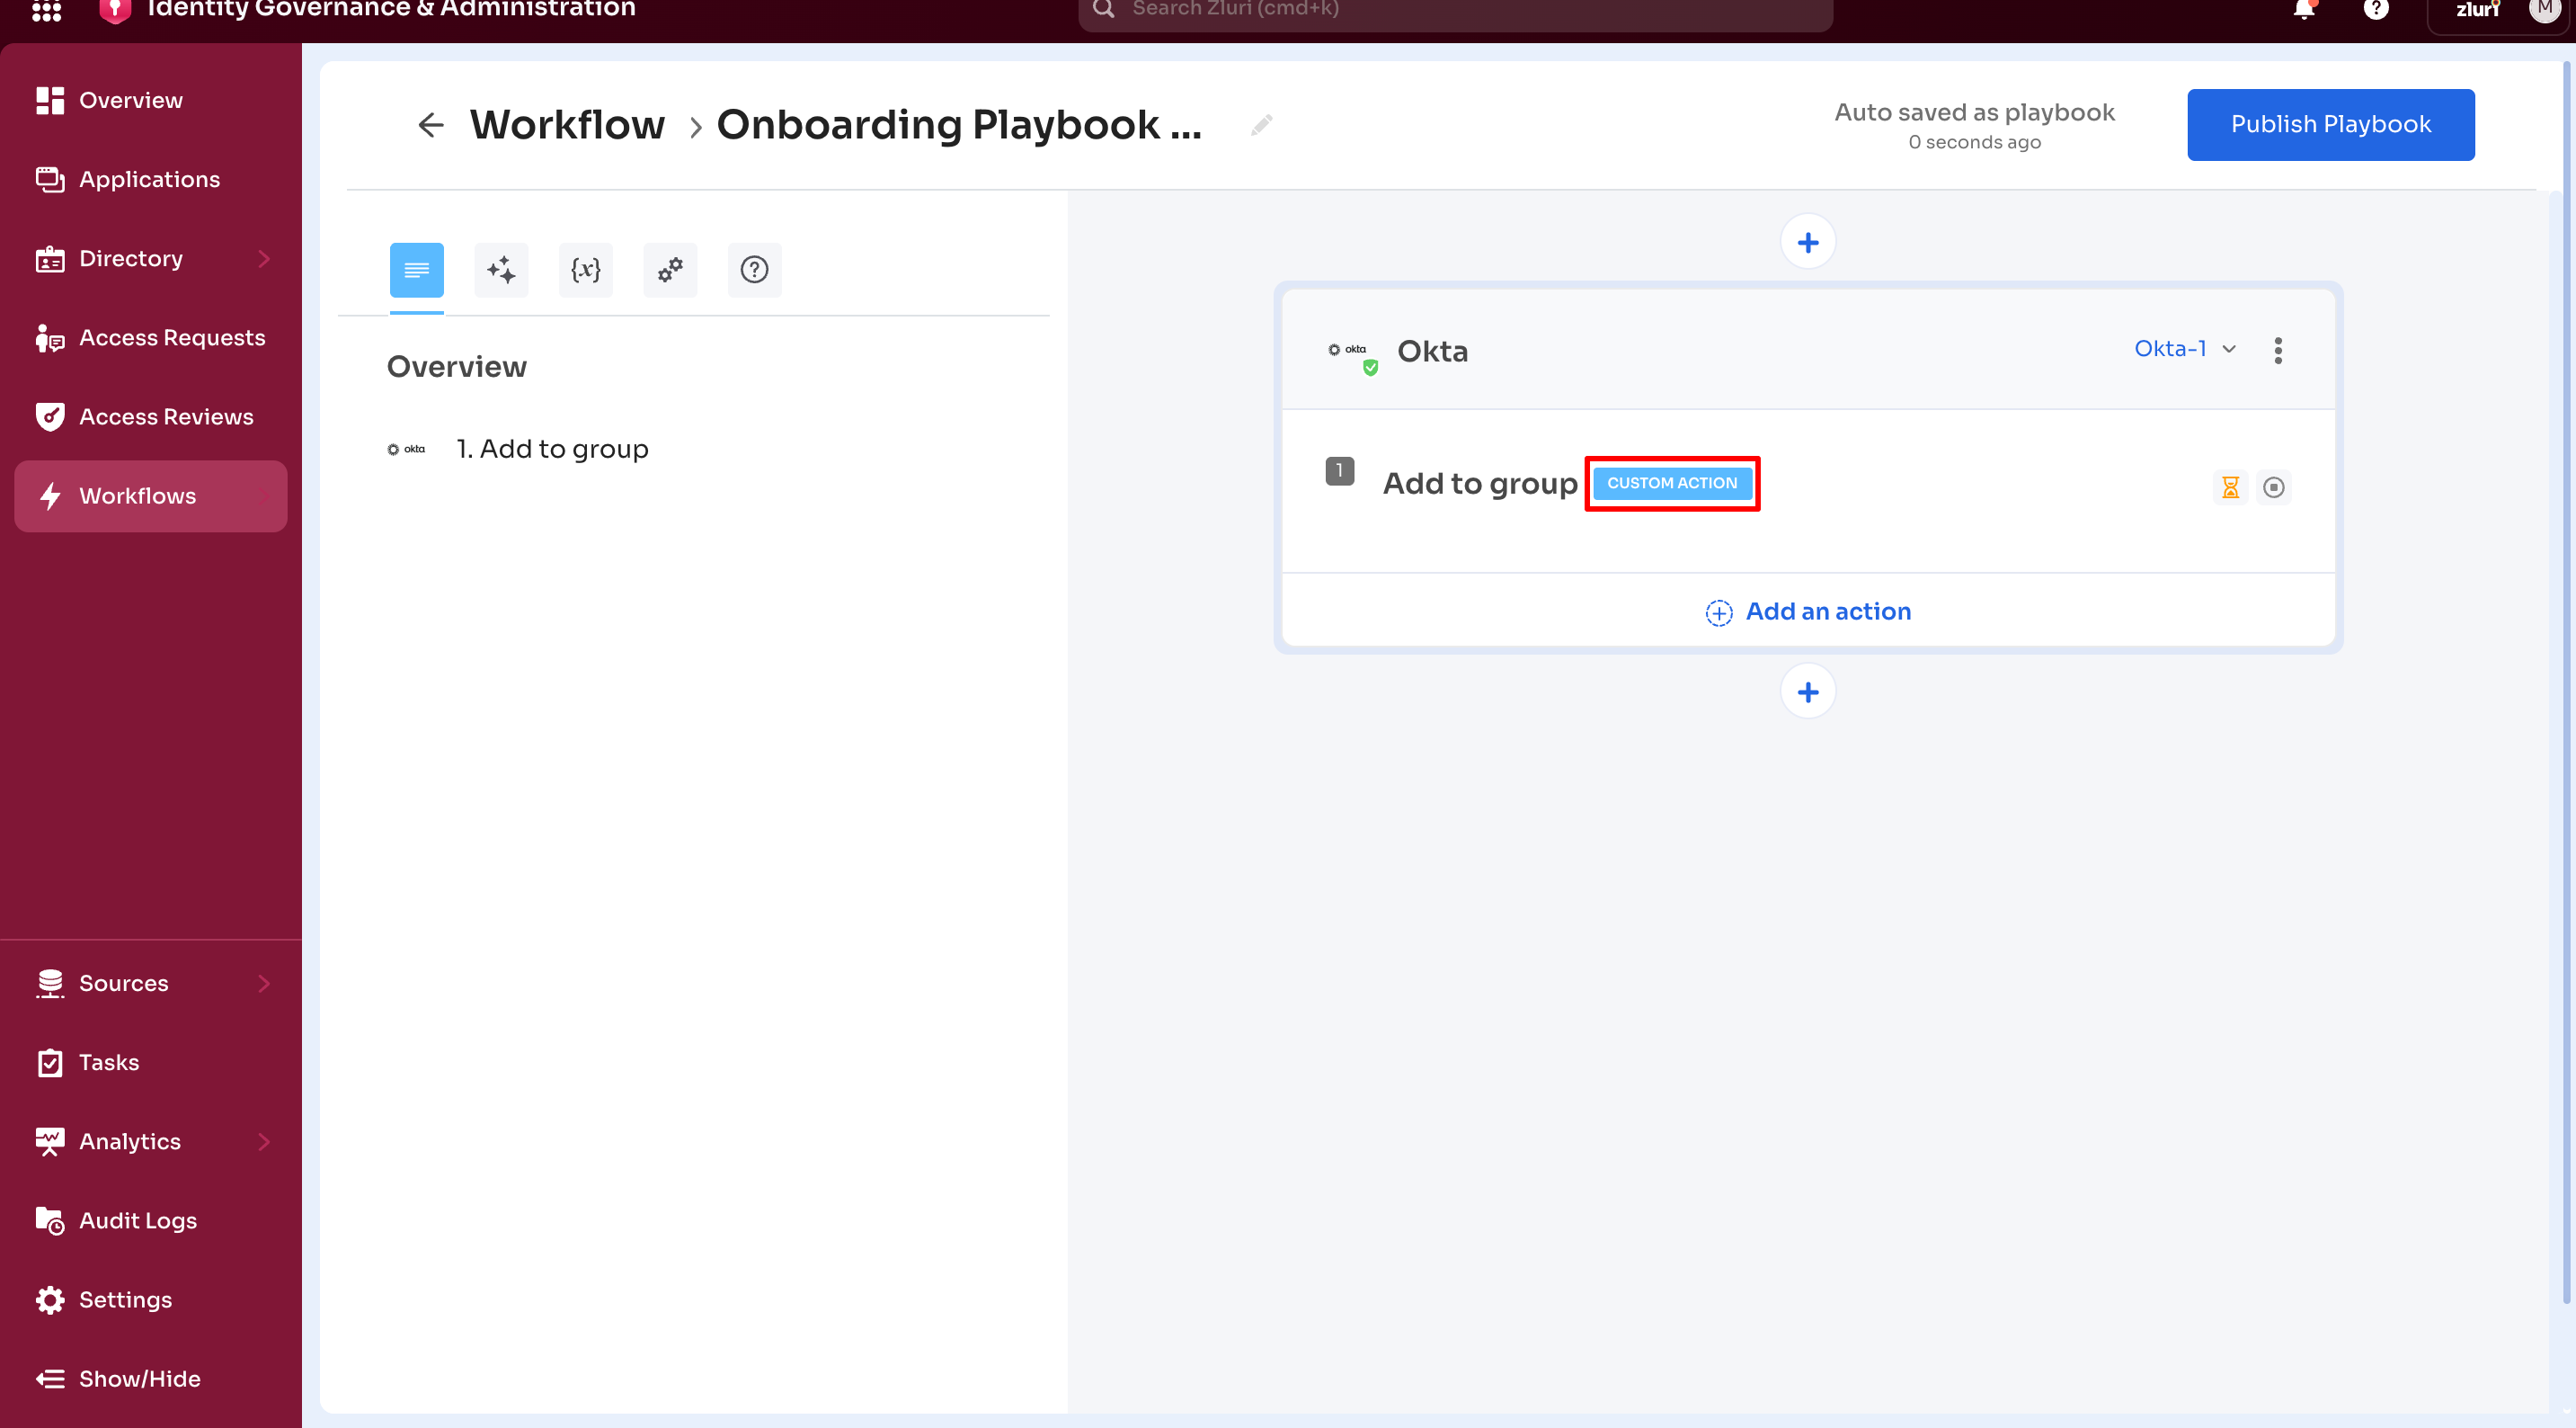Open the gears settings tab icon
This screenshot has height=1428, width=2576.
(x=670, y=269)
